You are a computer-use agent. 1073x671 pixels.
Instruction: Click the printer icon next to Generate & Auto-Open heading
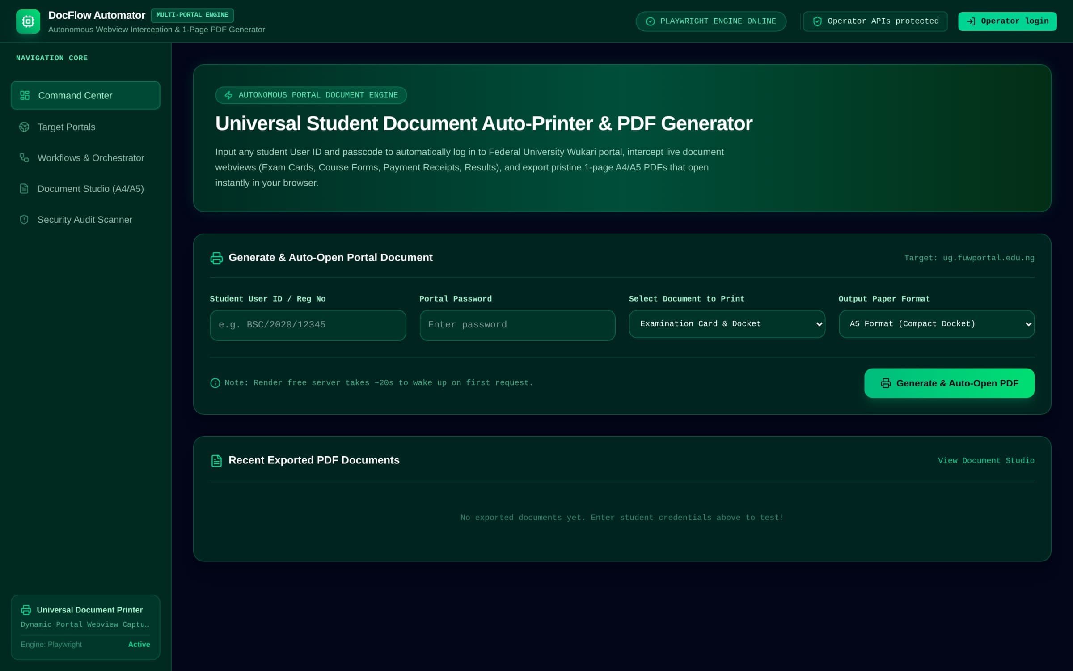[x=216, y=258]
